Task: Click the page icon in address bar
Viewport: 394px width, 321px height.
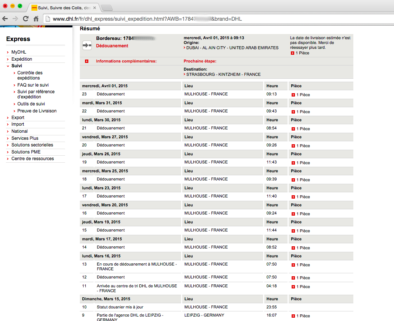Action: pos(48,19)
